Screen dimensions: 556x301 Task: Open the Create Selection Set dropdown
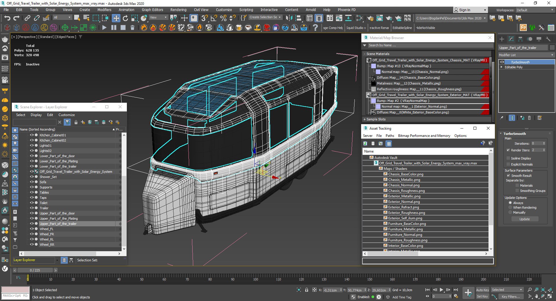265,17
